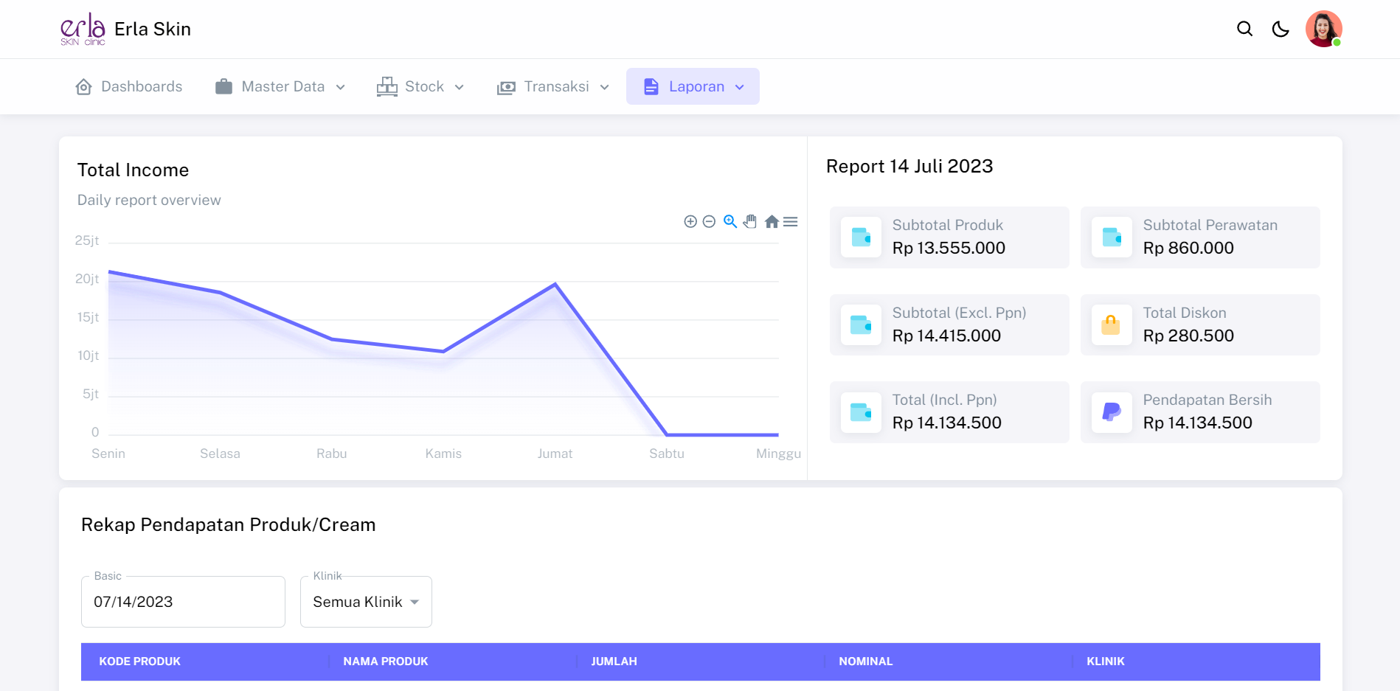Click the chart zoom out minus icon

coord(709,221)
